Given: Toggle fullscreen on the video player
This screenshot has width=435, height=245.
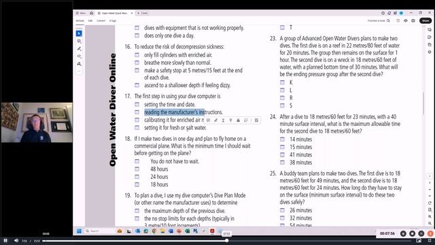Looking at the screenshot, I should click(x=430, y=240).
